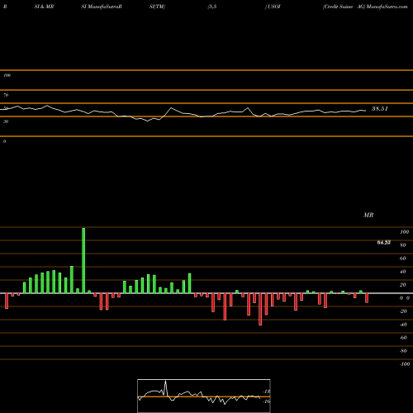Image resolution: width=413 pixels, height=413 pixels.
Task: Click the -16 label in mini chart
Action: pos(267,401)
